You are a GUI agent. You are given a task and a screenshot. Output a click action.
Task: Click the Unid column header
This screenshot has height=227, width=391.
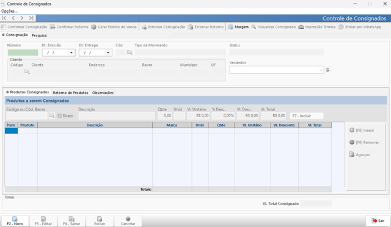[x=200, y=125]
